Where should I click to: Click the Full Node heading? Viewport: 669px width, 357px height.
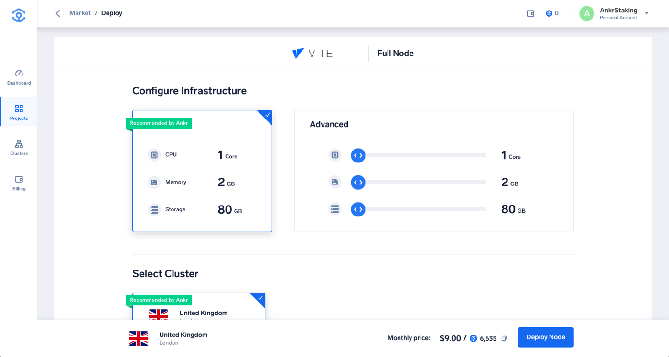point(395,54)
